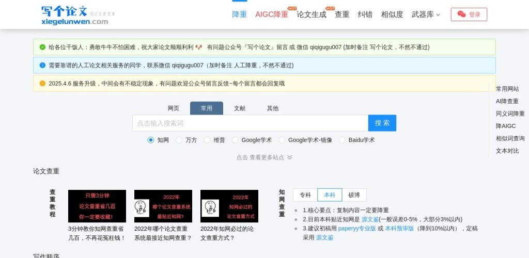Expand the 武器库 dropdown menu
The height and width of the screenshot is (258, 529).
[x=426, y=14]
